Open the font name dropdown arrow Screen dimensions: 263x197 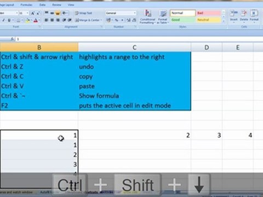point(17,13)
